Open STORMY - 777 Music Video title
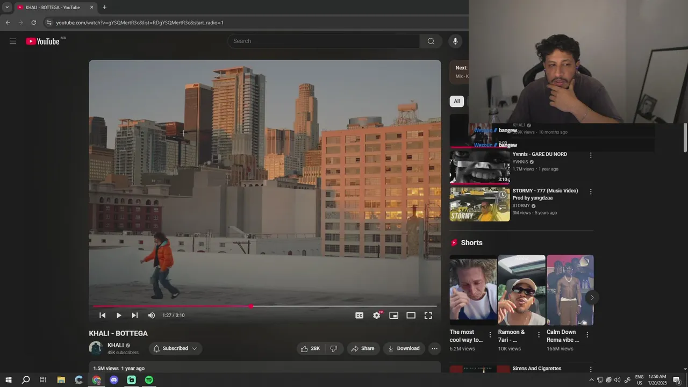688x387 pixels. (545, 194)
